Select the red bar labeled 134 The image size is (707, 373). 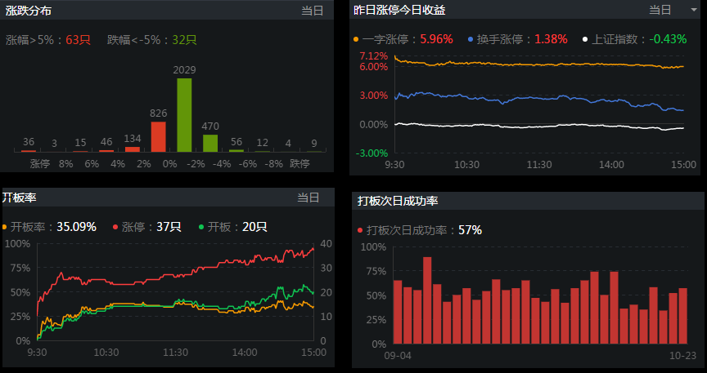click(x=132, y=149)
